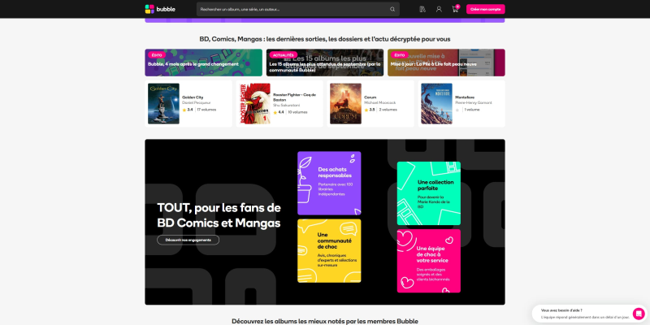Click the yellow Une communauté de choc tile
650x325 pixels.
(329, 251)
